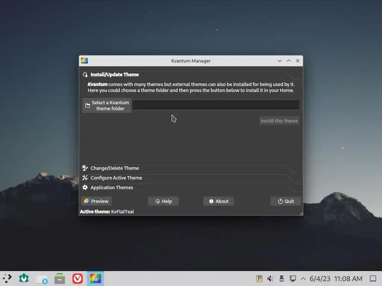
Task: Click the Install this theme button
Action: 279,121
